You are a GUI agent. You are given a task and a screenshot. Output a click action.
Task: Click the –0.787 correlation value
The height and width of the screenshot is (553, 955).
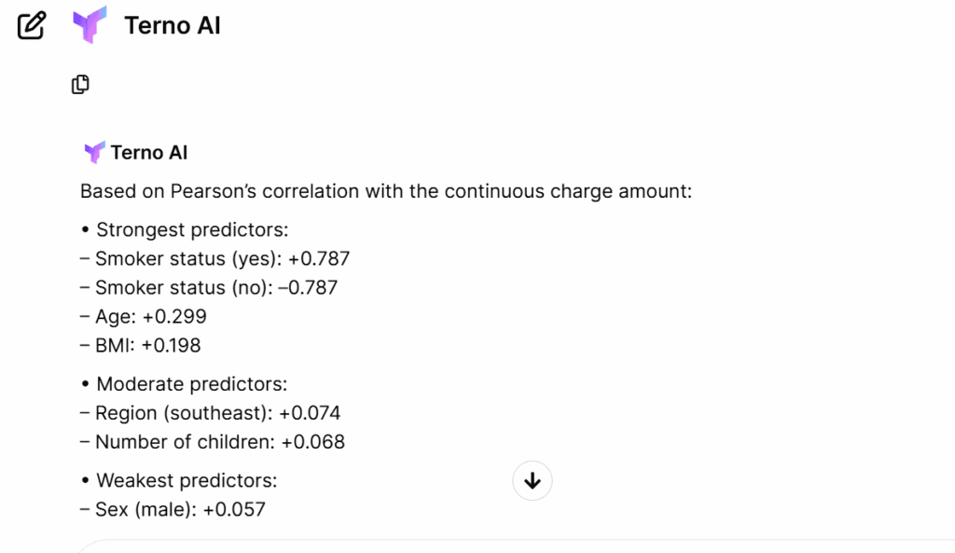point(311,287)
